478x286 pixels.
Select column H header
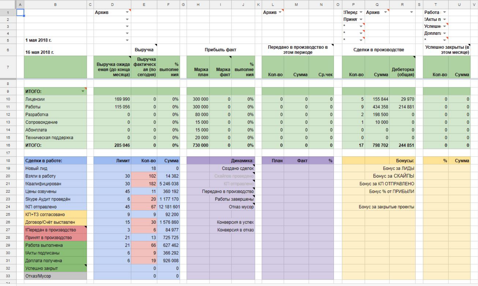point(198,5)
